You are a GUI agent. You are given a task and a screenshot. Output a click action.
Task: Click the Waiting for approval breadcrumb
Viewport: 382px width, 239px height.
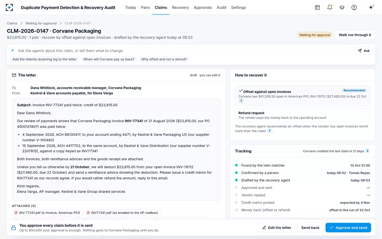[x=41, y=23]
